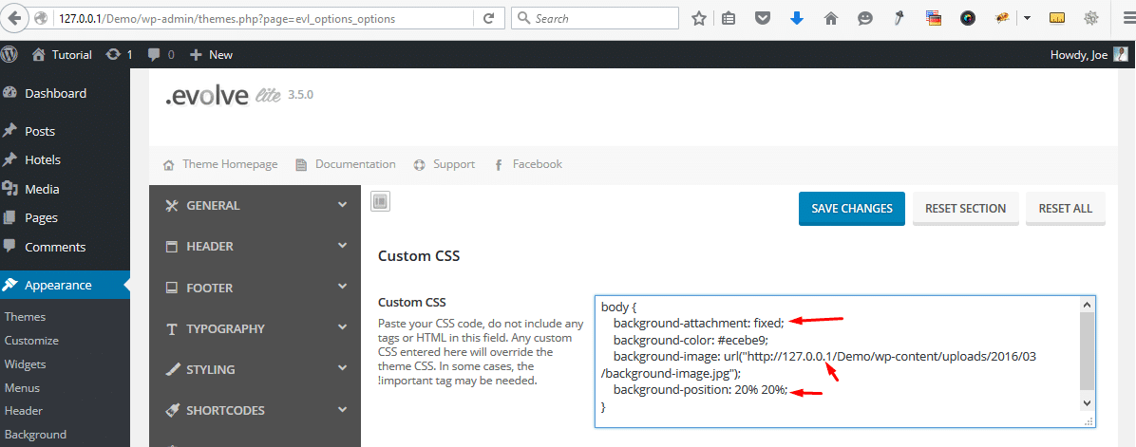
Task: Click inside the Custom CSS text area
Action: [837, 361]
